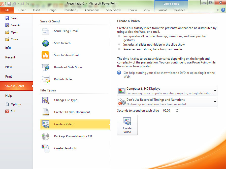The height and width of the screenshot is (169, 226).
Task: Switch to the Home tab
Action: click(x=22, y=10)
